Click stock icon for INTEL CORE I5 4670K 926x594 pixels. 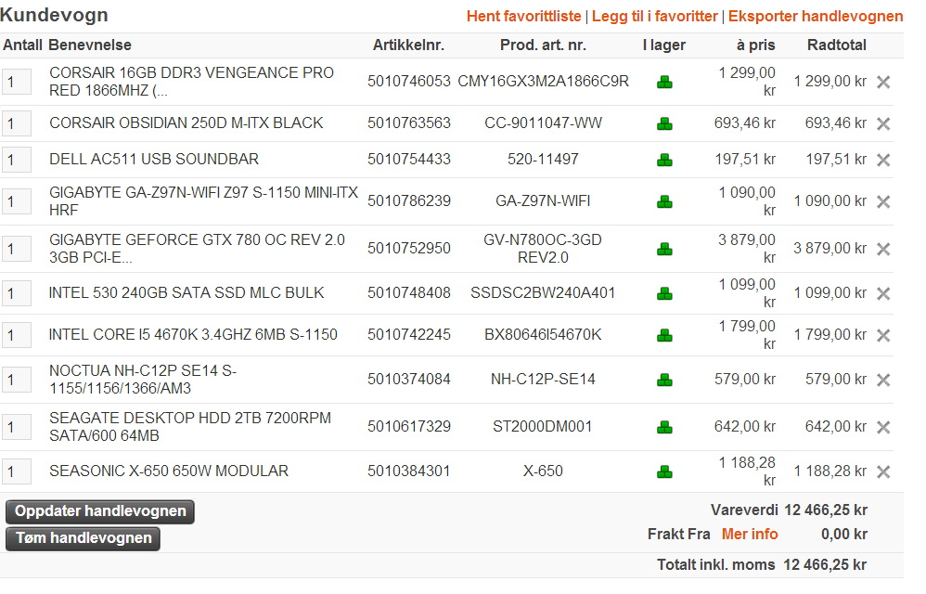[x=664, y=335]
